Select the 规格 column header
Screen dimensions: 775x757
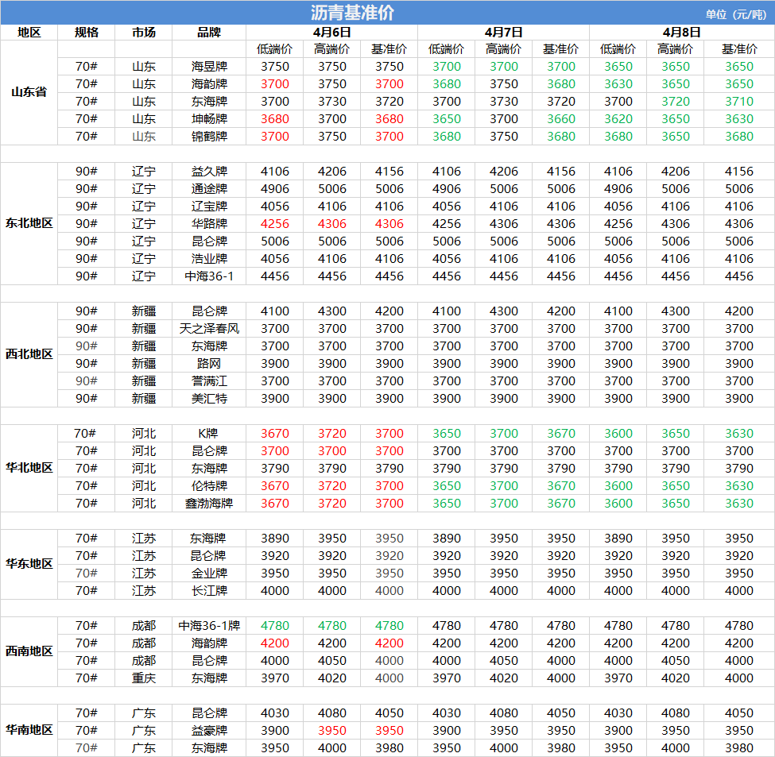87,32
